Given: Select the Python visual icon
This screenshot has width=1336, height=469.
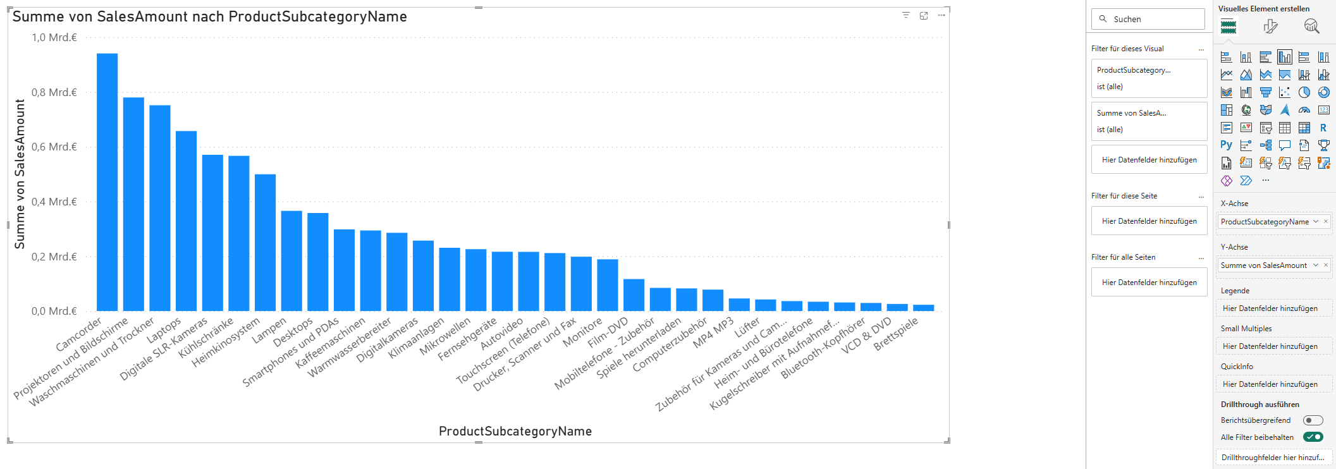Looking at the screenshot, I should click(1226, 145).
